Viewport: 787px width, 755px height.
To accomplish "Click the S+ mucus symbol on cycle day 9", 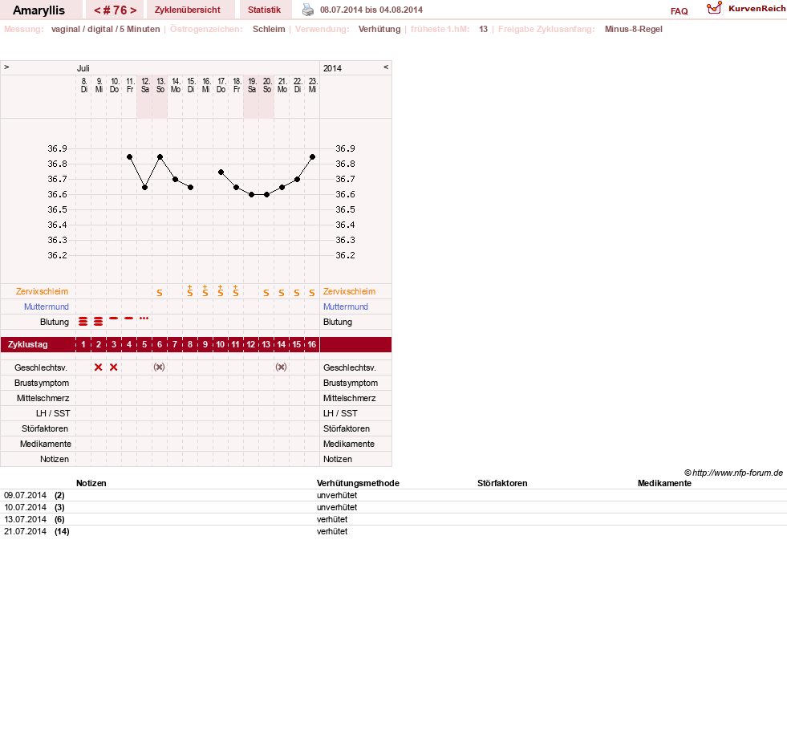I will (205, 291).
